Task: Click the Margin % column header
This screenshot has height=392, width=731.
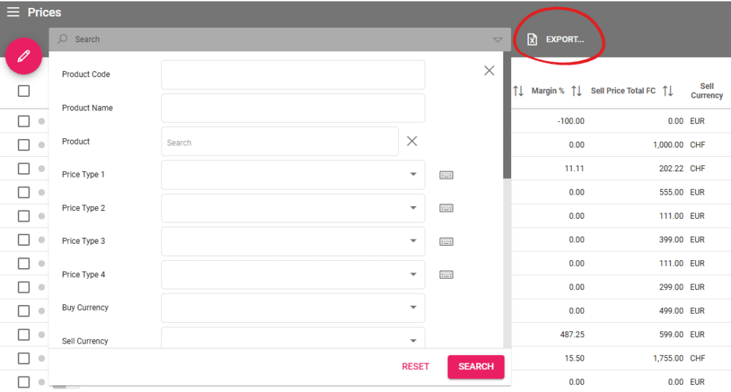Action: (x=548, y=91)
